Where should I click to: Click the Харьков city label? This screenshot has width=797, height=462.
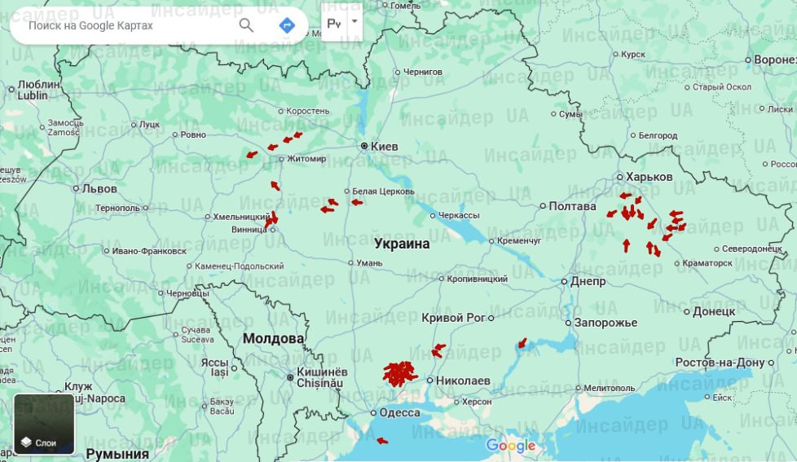pyautogui.click(x=649, y=177)
